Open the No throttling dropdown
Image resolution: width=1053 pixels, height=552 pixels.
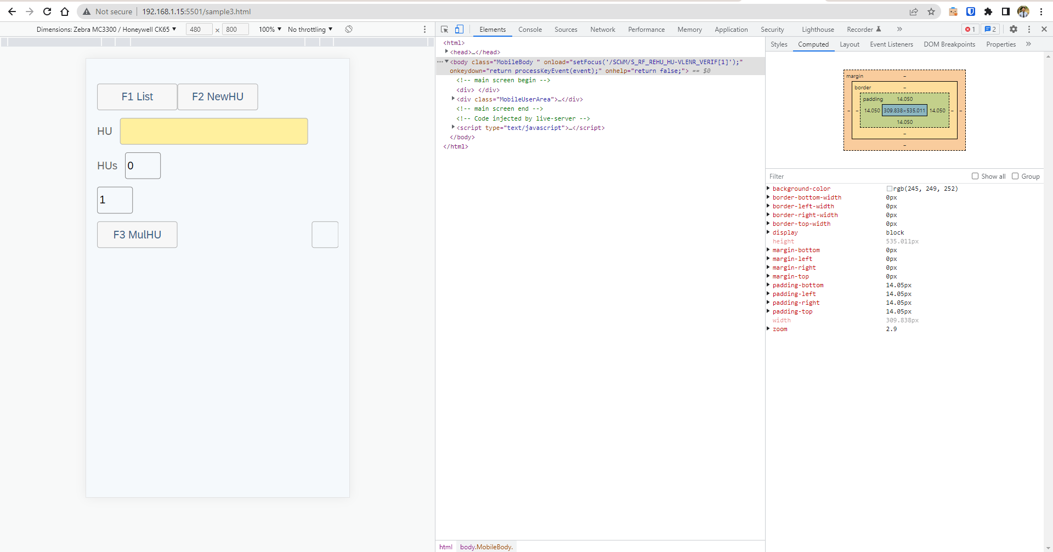tap(310, 29)
